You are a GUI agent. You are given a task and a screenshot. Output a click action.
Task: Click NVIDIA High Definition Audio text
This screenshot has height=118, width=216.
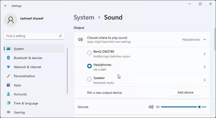click(112, 57)
